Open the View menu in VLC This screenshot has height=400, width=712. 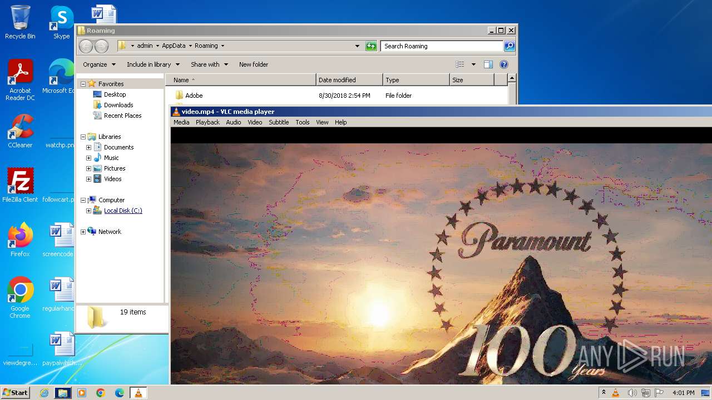coord(322,122)
